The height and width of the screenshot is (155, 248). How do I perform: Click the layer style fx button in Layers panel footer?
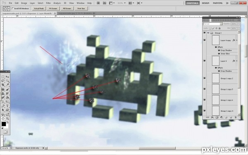click(212, 117)
